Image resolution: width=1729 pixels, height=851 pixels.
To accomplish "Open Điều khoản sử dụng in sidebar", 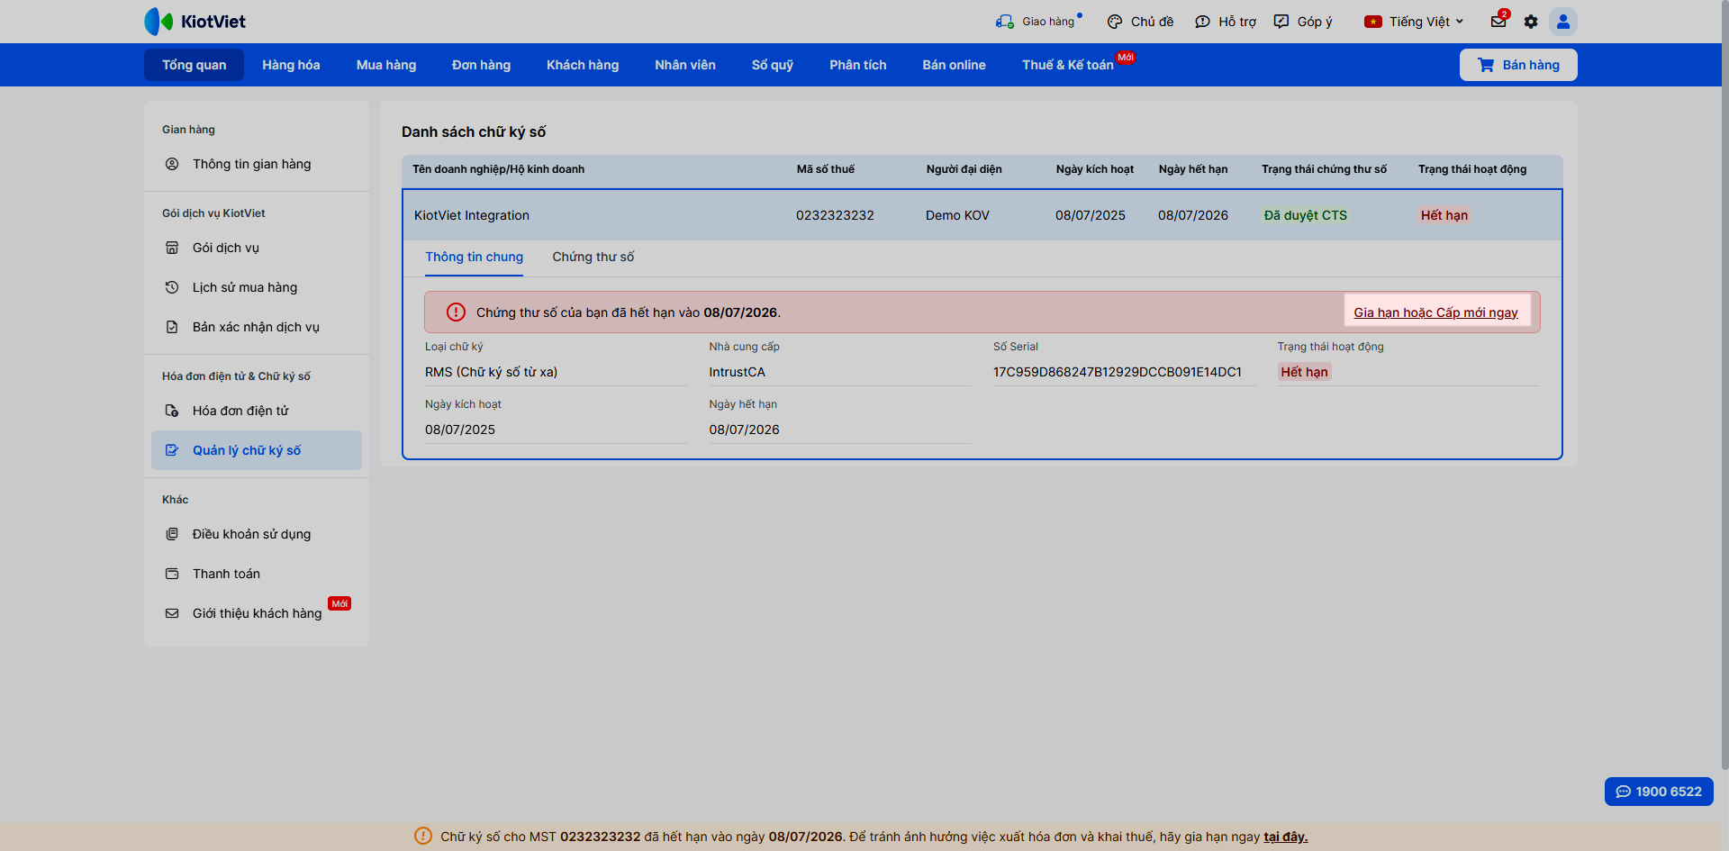I will click(257, 534).
